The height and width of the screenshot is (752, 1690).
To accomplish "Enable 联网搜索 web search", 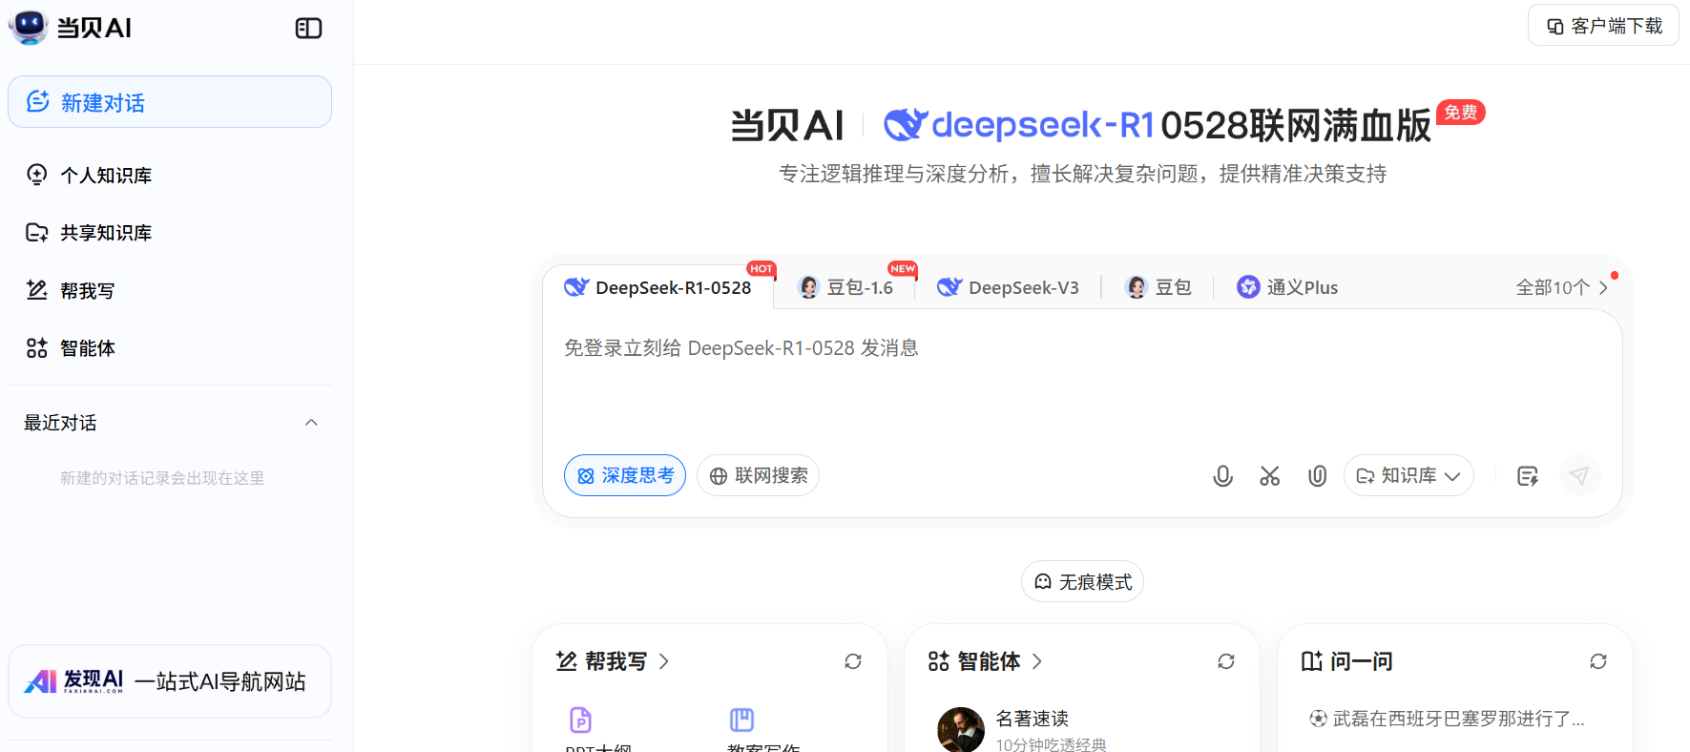I will [x=758, y=475].
